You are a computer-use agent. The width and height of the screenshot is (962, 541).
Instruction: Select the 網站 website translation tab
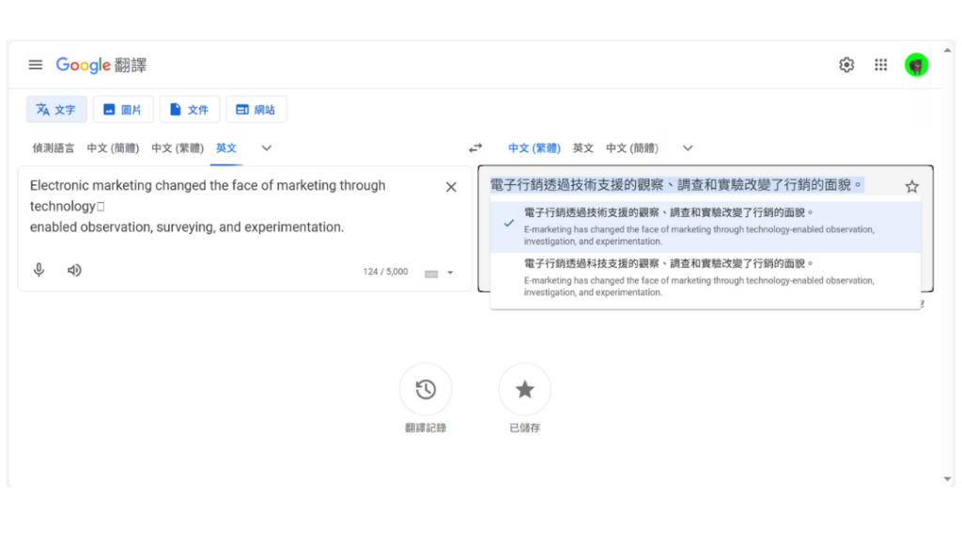tap(256, 110)
